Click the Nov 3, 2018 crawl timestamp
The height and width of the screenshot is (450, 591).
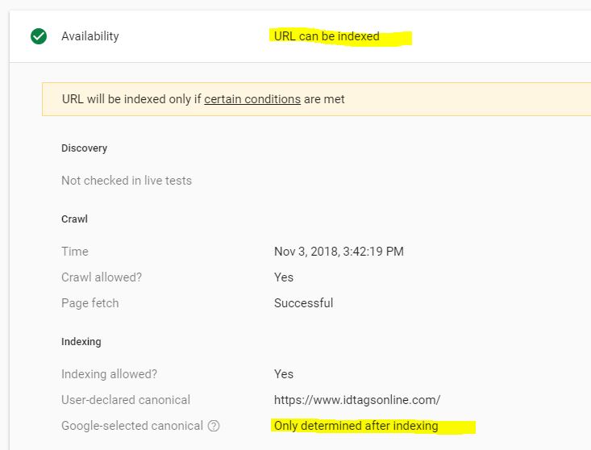(x=339, y=252)
